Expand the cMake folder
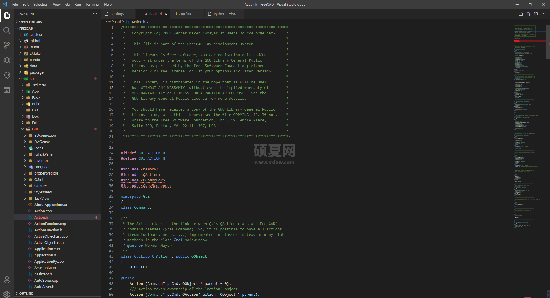Image resolution: width=550 pixels, height=298 pixels. pos(21,54)
